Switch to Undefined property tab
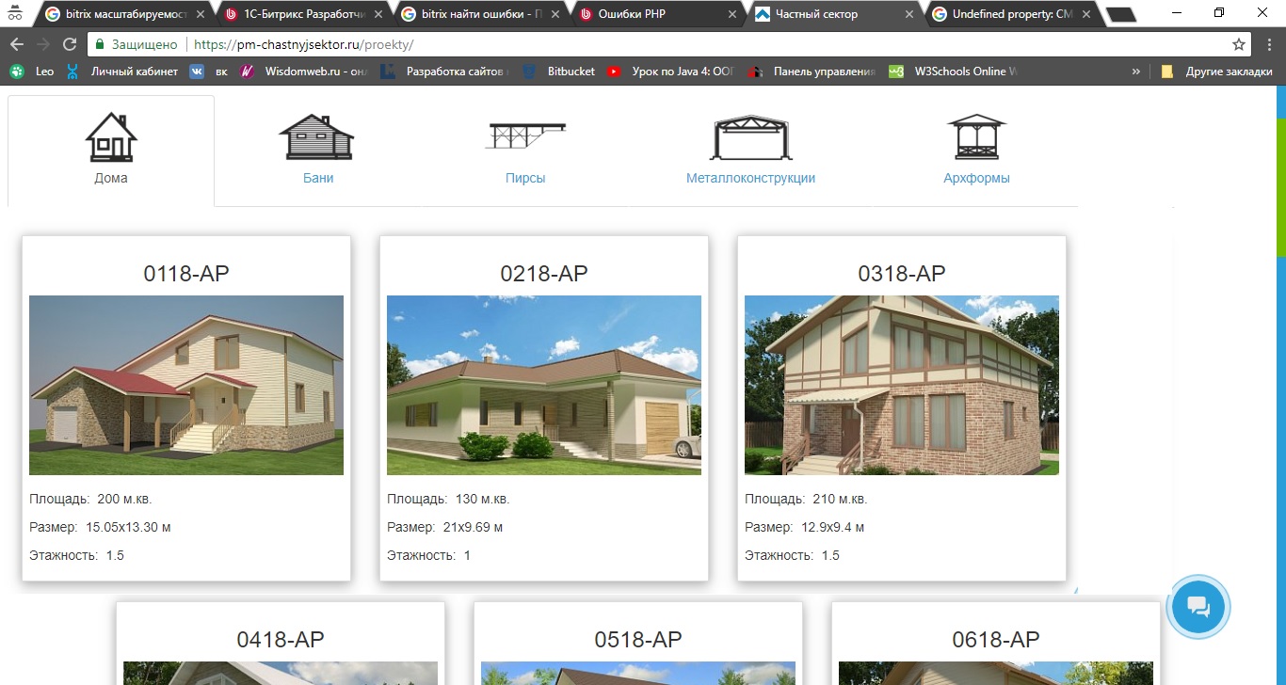1286x685 pixels. (1009, 14)
